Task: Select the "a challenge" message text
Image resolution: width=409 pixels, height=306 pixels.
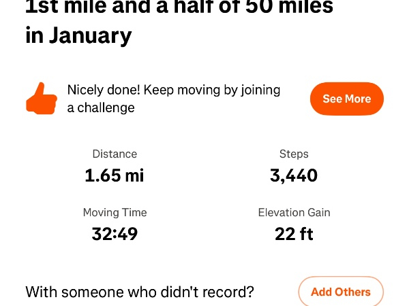Action: tap(101, 107)
